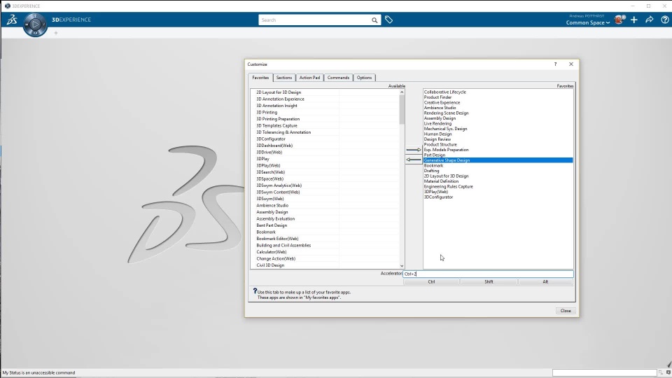
Task: Click the Share arrow icon
Action: (x=650, y=20)
